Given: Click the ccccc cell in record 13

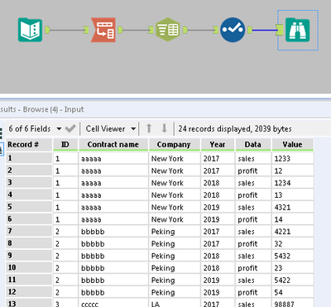Looking at the screenshot, I should point(113,303).
